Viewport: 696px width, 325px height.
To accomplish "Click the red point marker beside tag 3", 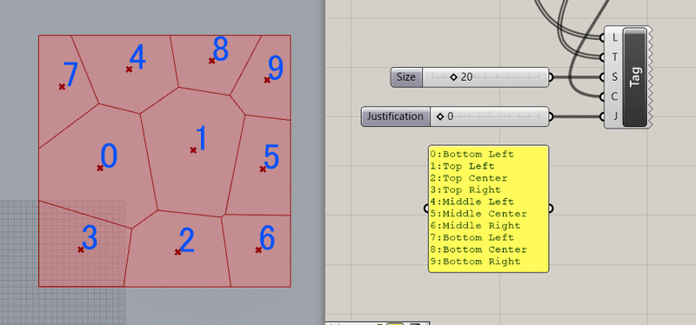I will pos(81,249).
